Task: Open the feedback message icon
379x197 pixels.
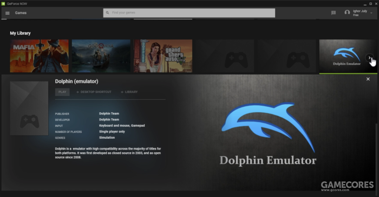Action: click(334, 13)
